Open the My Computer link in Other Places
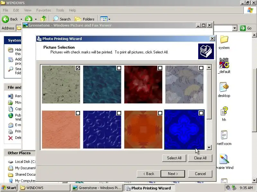 [25, 181]
